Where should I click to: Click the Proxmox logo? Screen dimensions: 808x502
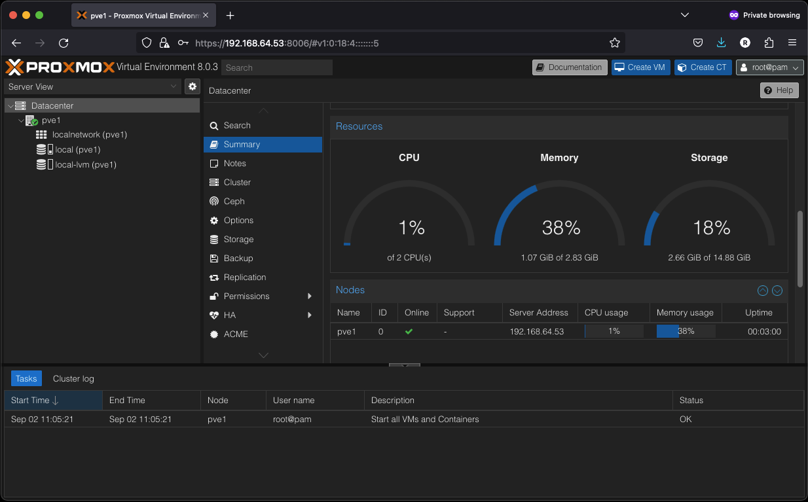(60, 67)
